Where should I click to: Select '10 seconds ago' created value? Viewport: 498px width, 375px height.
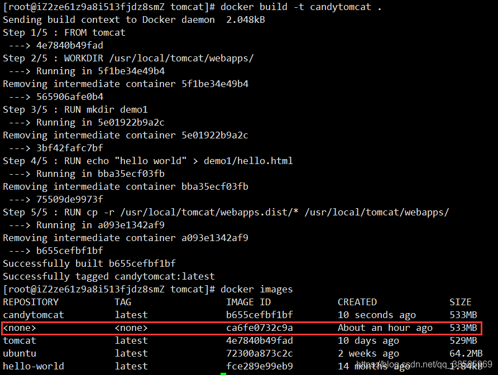pyautogui.click(x=377, y=315)
